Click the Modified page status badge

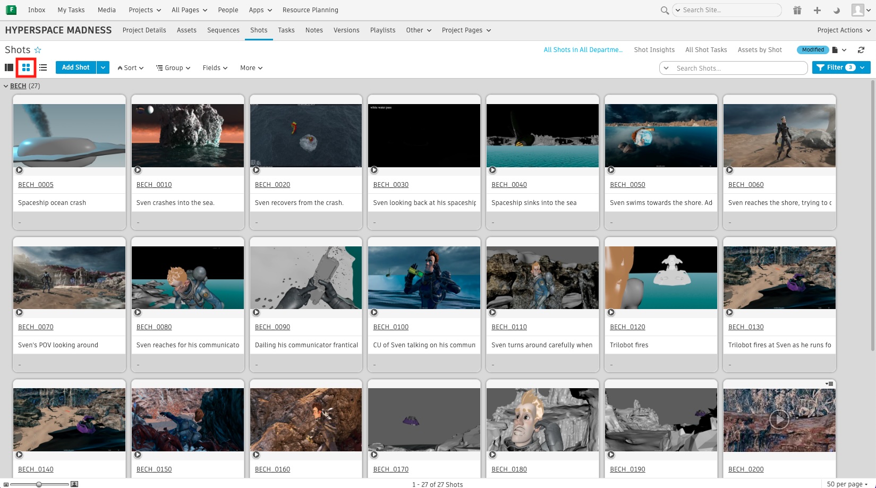813,50
